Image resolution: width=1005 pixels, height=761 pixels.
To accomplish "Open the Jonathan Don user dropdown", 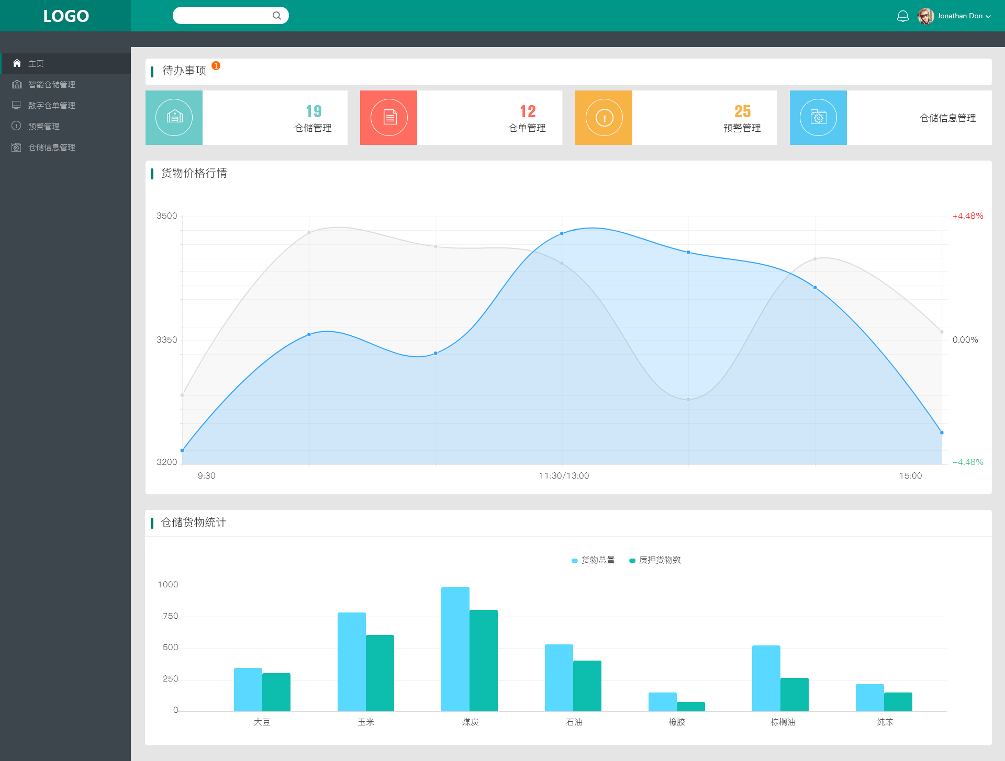I will click(963, 16).
